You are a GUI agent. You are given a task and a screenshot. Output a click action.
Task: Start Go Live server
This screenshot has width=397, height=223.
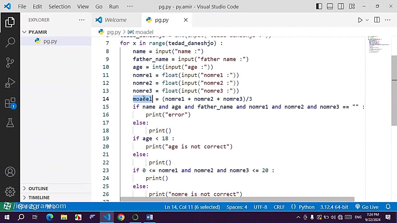tap(367, 207)
